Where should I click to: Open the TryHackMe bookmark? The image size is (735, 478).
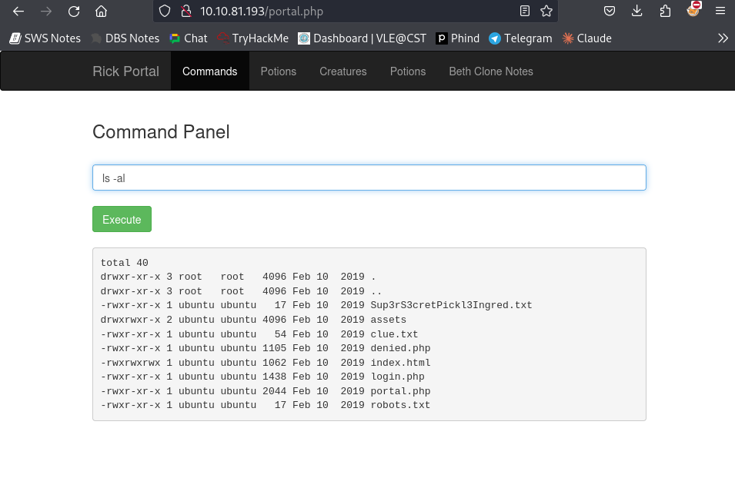click(253, 38)
